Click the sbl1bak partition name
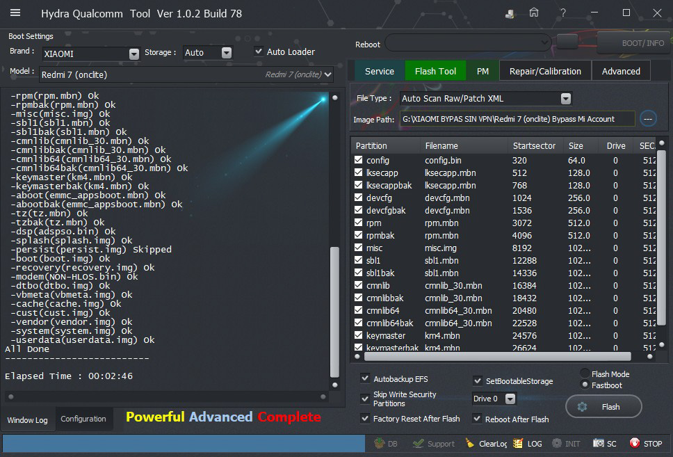The height and width of the screenshot is (457, 673). (x=380, y=273)
